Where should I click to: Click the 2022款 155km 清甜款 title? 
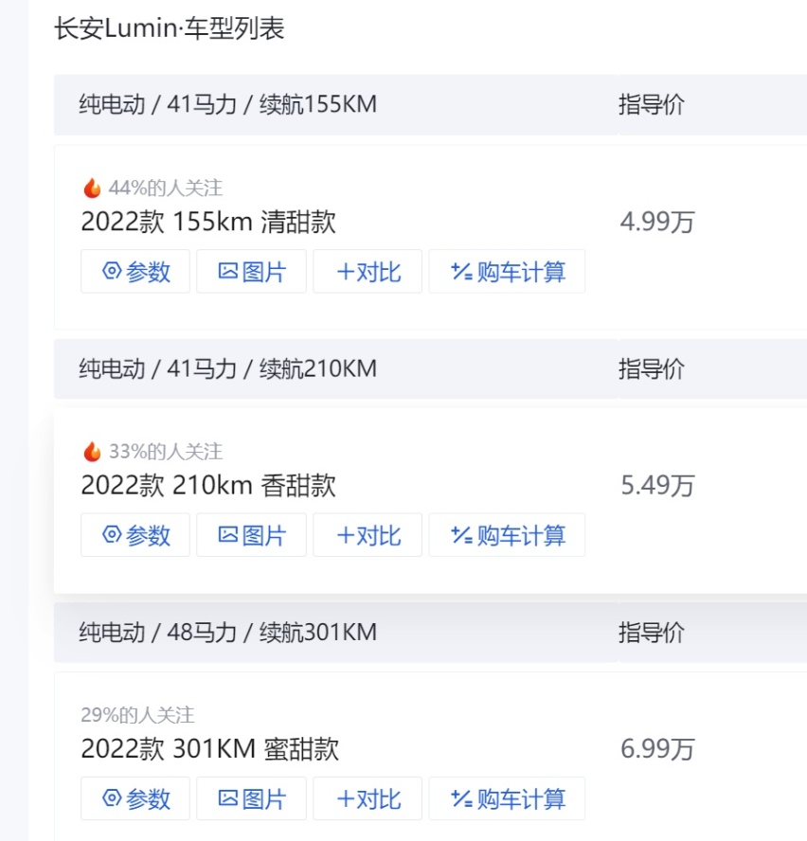(x=208, y=222)
